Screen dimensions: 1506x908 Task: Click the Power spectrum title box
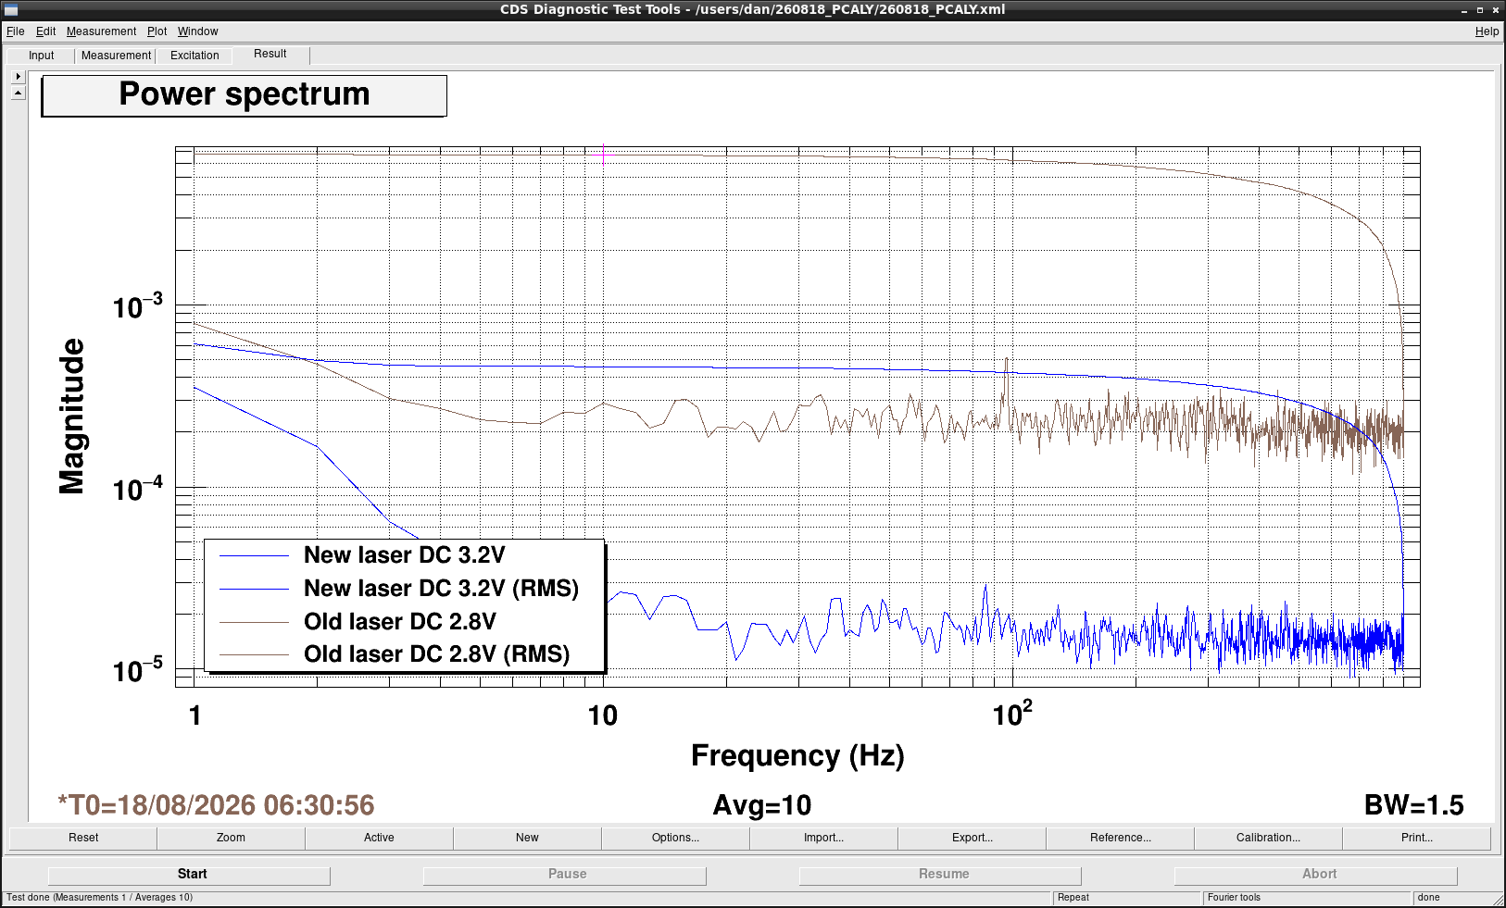click(245, 95)
